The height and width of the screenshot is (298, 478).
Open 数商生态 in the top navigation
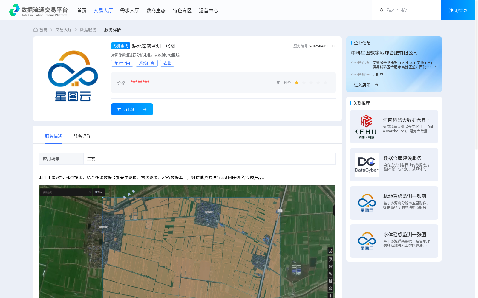(x=156, y=10)
